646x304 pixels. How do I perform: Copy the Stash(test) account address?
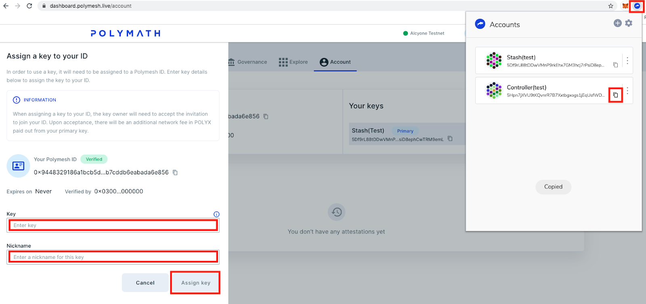pos(615,65)
